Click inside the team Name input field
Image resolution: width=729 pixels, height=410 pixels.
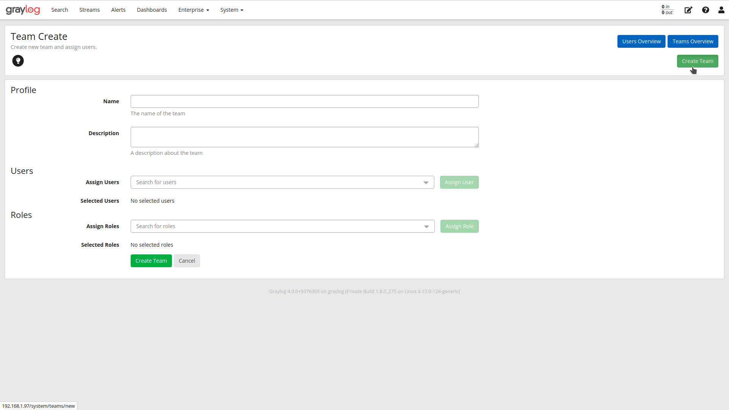304,101
